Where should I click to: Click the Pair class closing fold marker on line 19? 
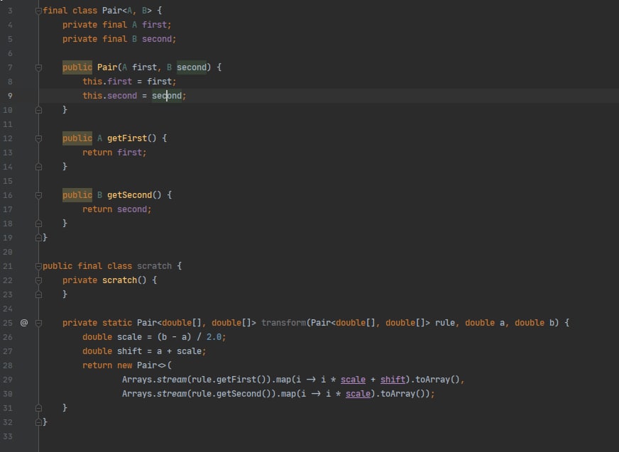point(38,238)
